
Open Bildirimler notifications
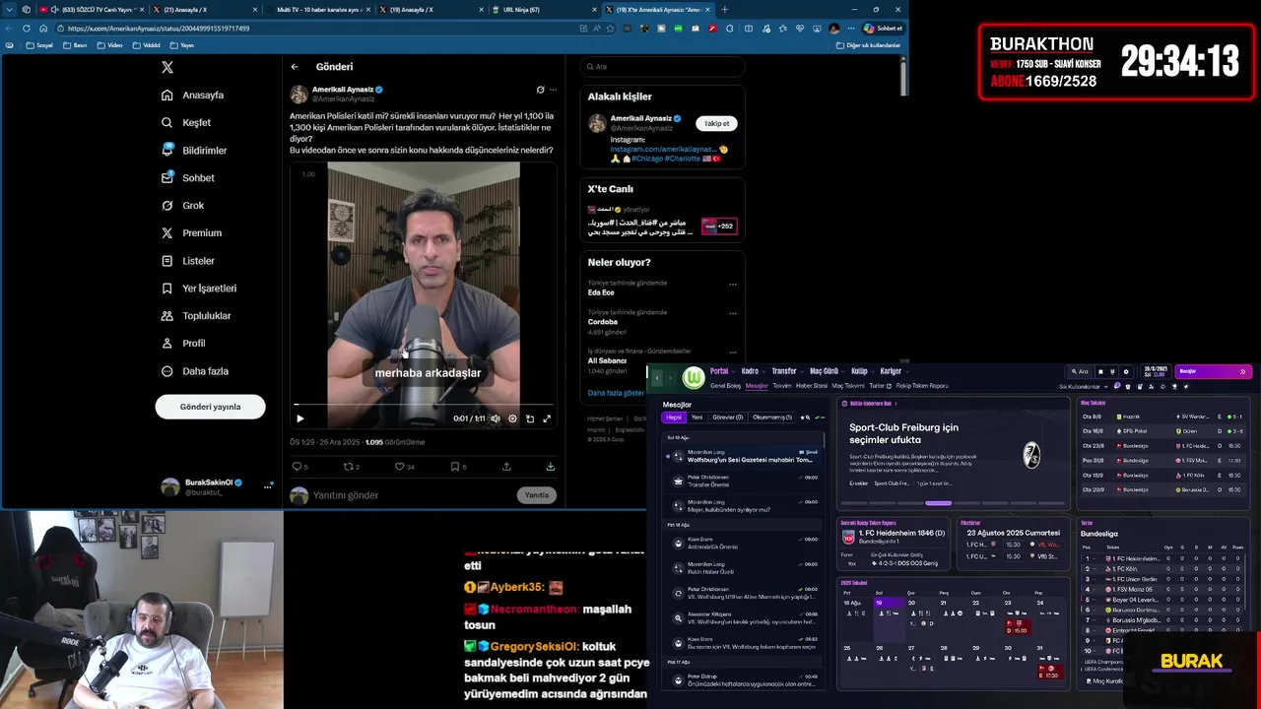(x=194, y=151)
